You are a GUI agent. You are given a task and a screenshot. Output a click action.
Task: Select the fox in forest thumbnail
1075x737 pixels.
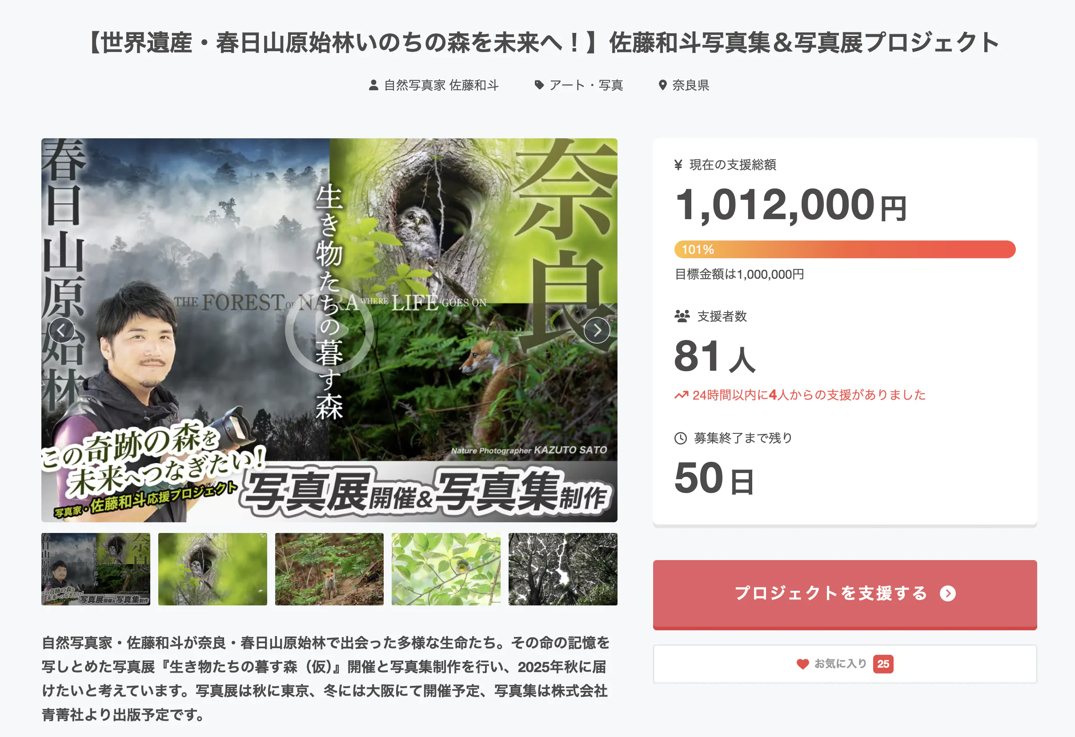coord(329,569)
